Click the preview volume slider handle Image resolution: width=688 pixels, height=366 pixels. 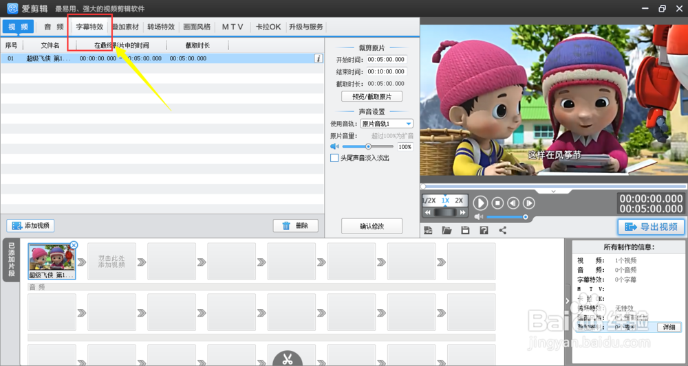tap(525, 217)
